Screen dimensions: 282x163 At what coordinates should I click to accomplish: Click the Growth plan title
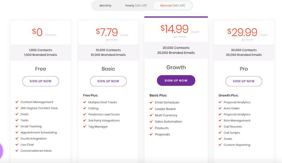click(176, 67)
